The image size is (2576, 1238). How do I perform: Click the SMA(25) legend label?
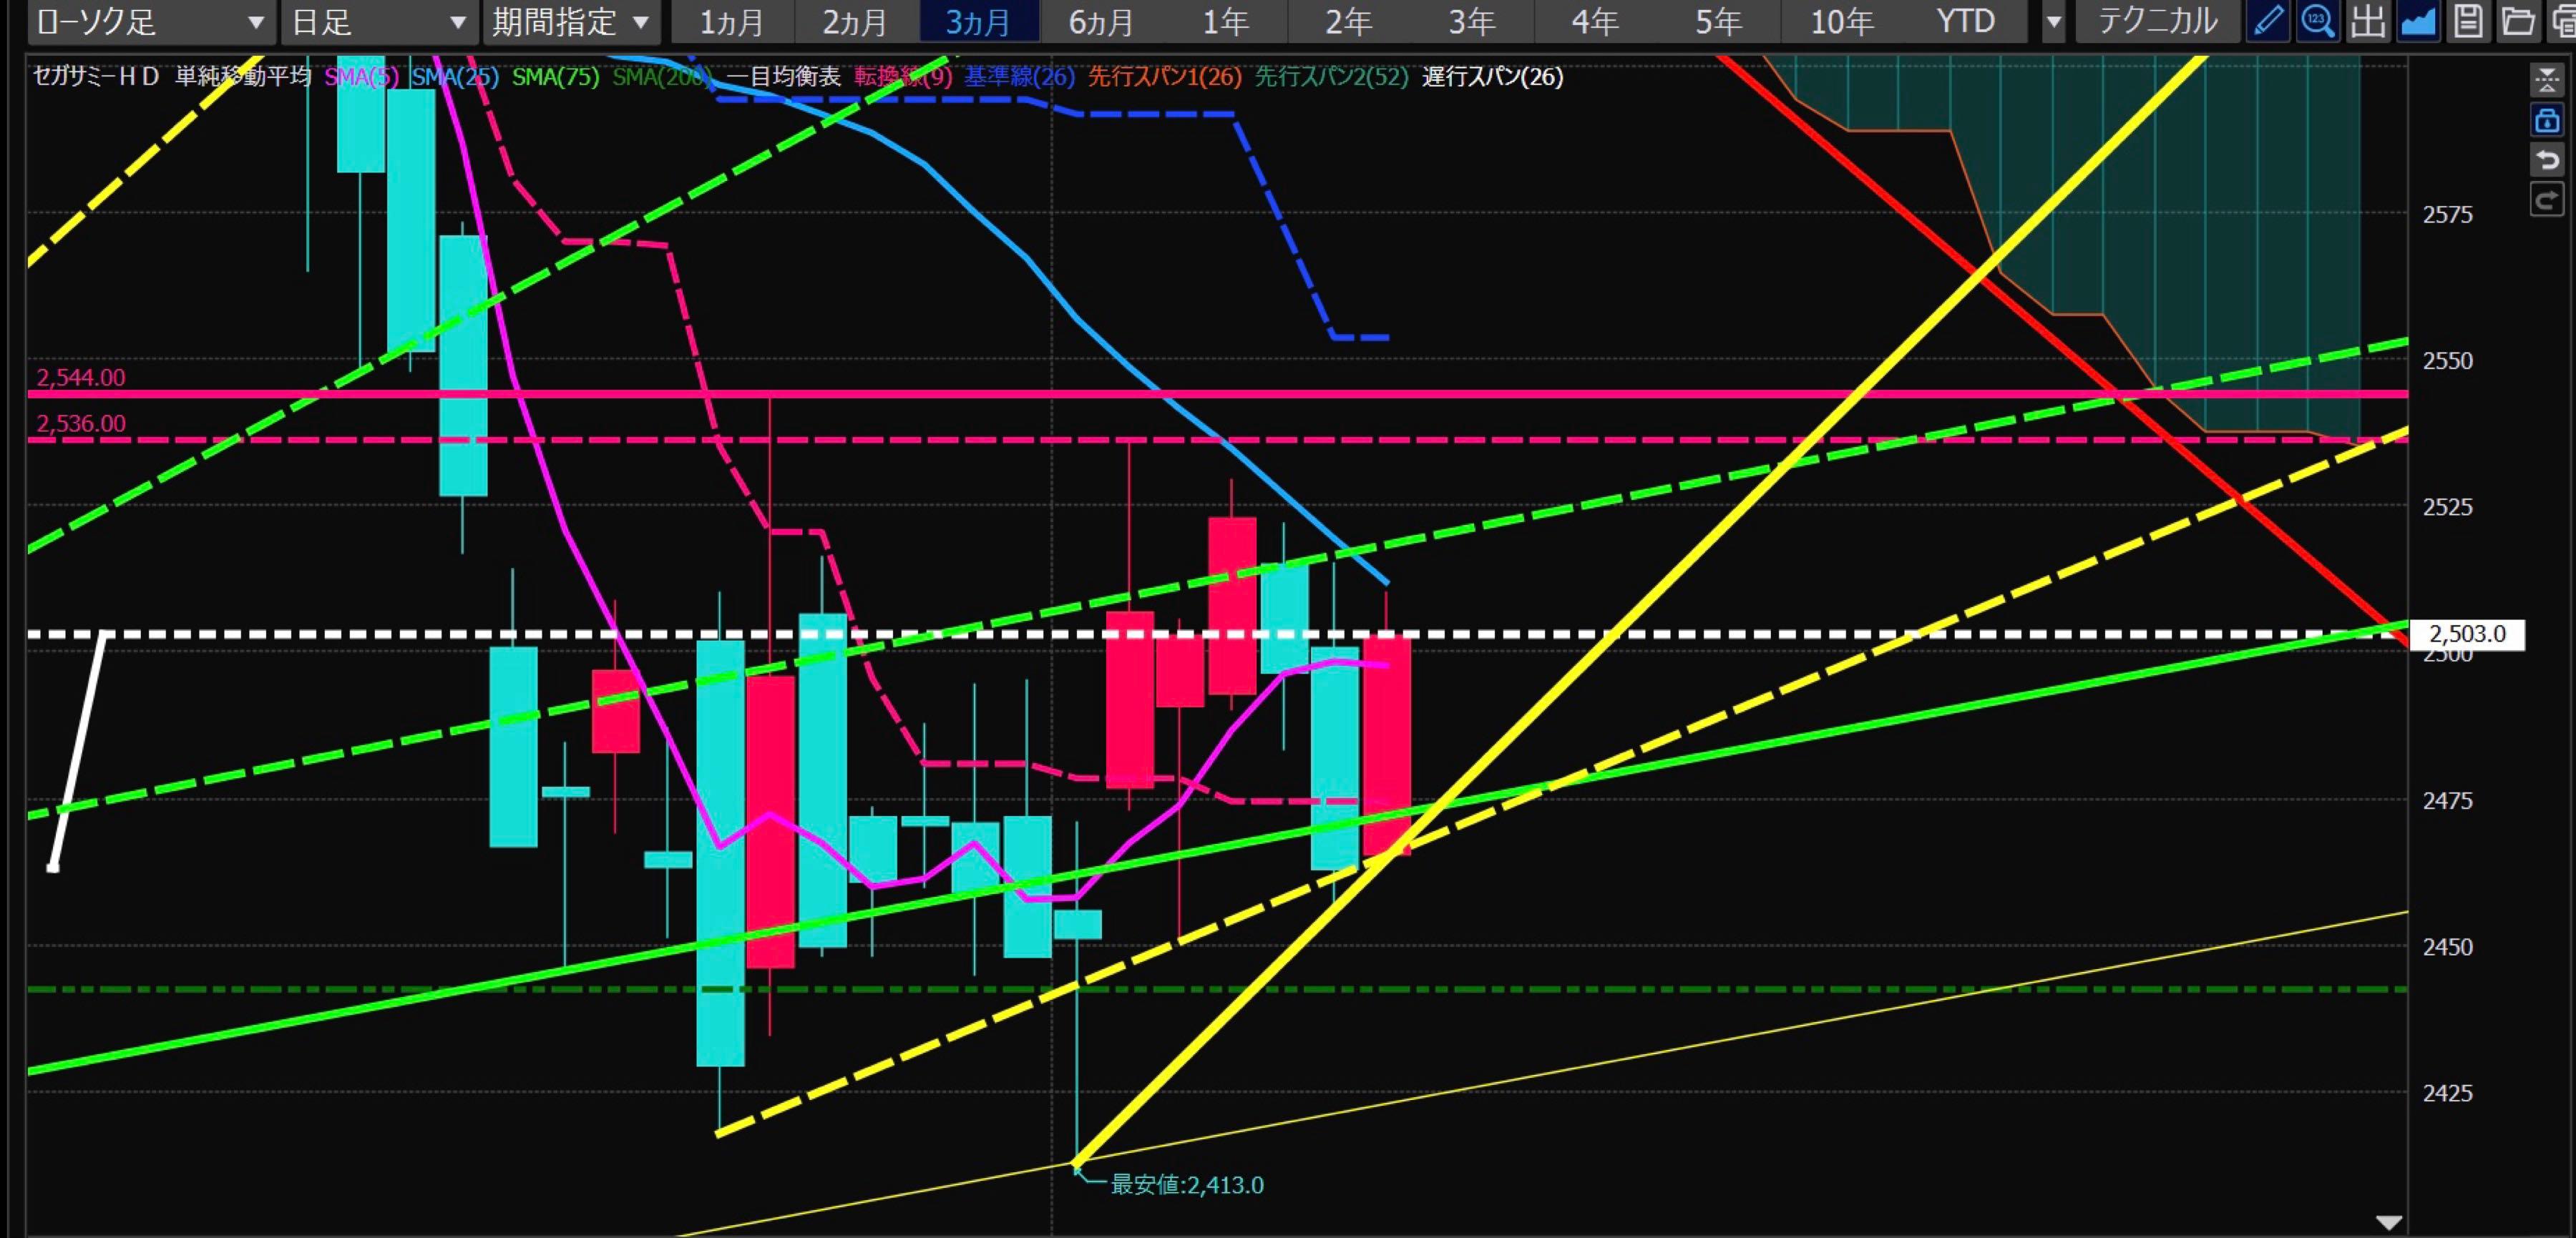coord(455,77)
